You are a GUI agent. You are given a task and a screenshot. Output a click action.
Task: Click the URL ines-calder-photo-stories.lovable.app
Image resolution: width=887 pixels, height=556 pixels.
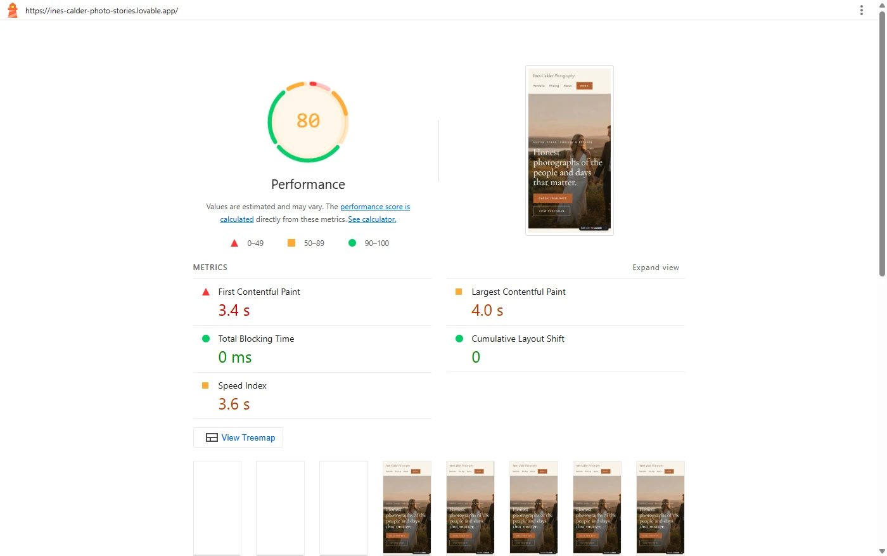pyautogui.click(x=101, y=11)
